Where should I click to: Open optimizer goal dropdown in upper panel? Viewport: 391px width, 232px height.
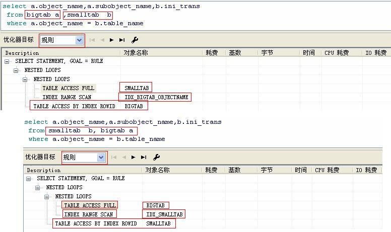(79, 40)
